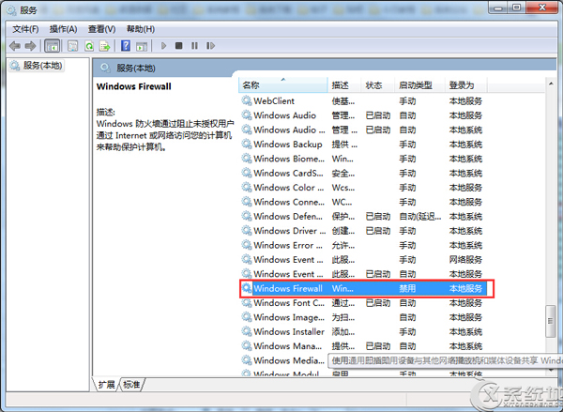Open the 帮助(H) menu
Image resolution: width=563 pixels, height=412 pixels.
click(x=141, y=29)
